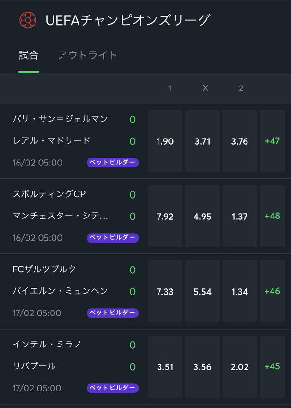Open ベットビルダー for the インテル・ミラノ match
The image size is (291, 408).
coord(113,388)
